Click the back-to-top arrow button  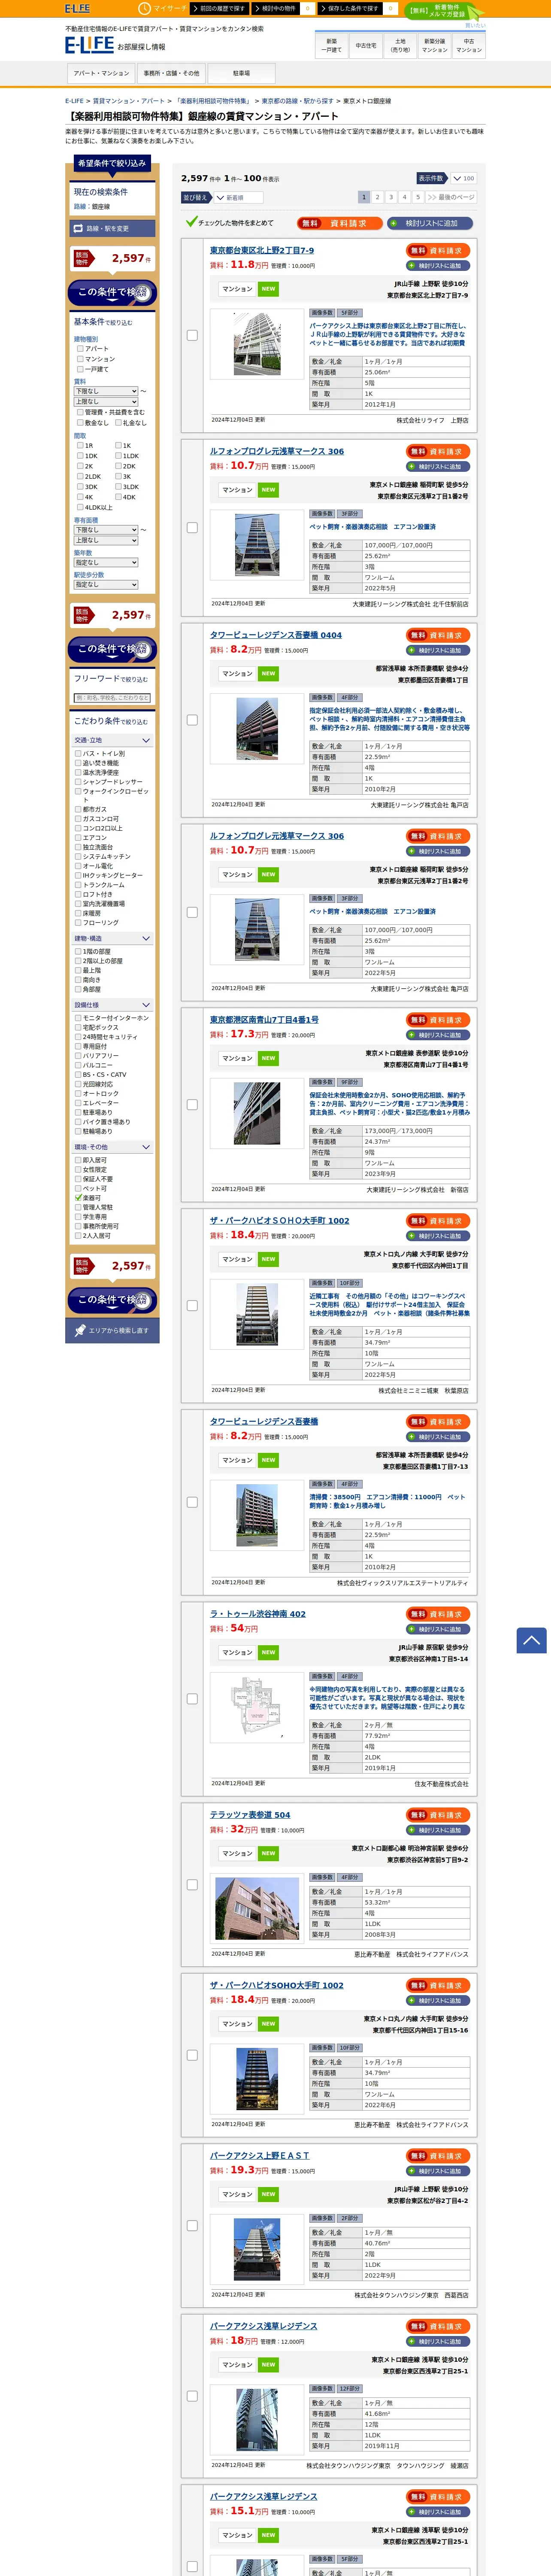[531, 1640]
